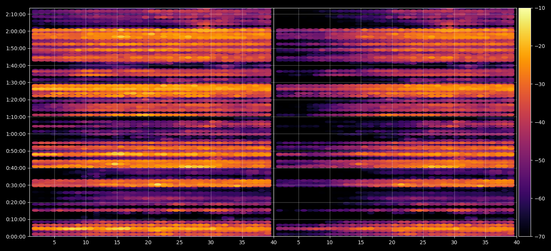
Task: Click the 2:00:00 time axis label
Action: click(x=16, y=31)
